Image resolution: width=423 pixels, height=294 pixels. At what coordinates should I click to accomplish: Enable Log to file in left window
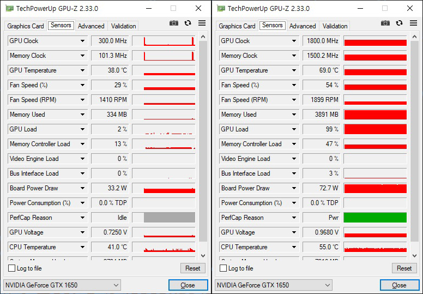(11, 268)
